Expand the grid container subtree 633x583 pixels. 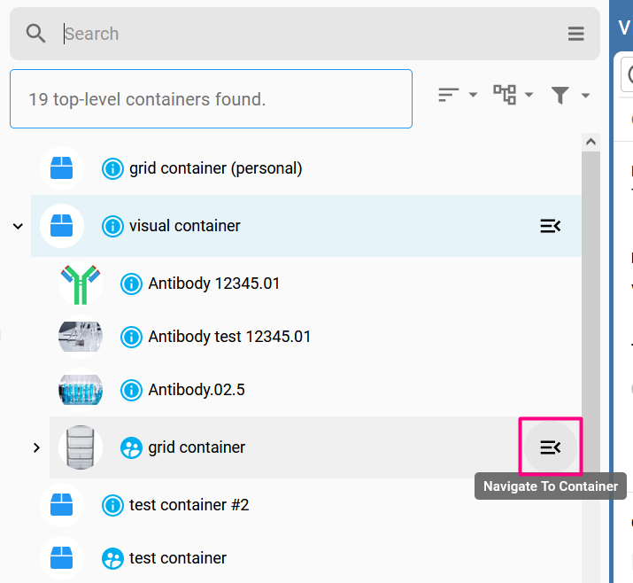click(36, 447)
